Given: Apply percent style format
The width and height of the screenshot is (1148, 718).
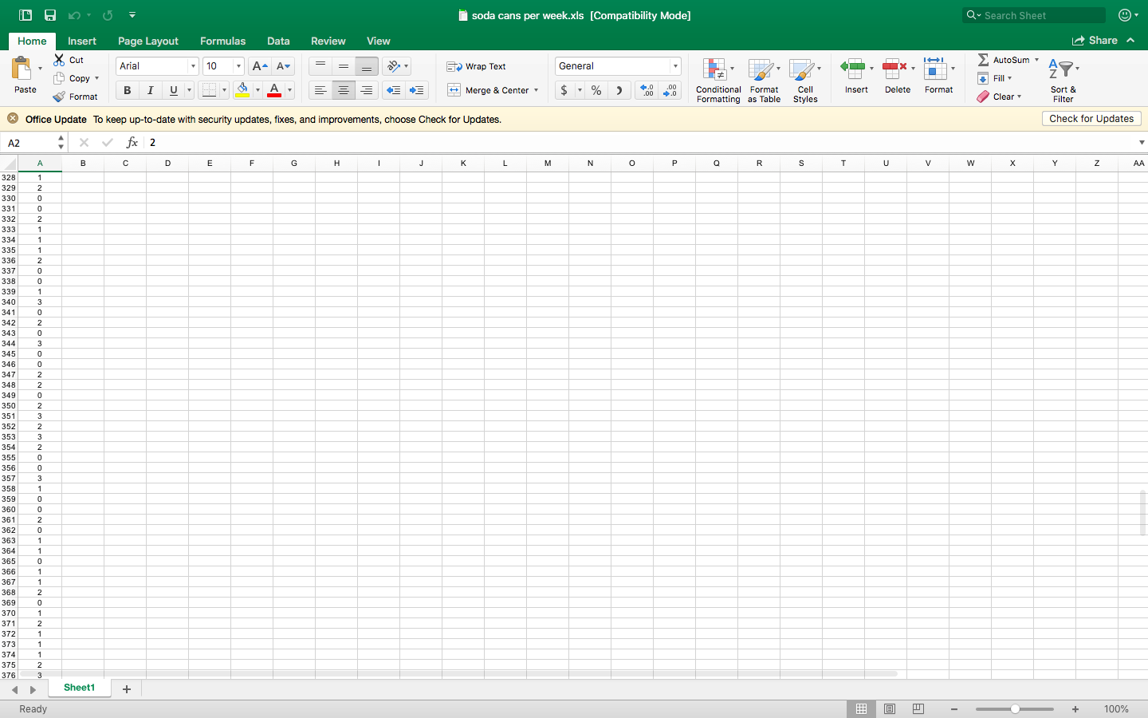Looking at the screenshot, I should tap(596, 90).
